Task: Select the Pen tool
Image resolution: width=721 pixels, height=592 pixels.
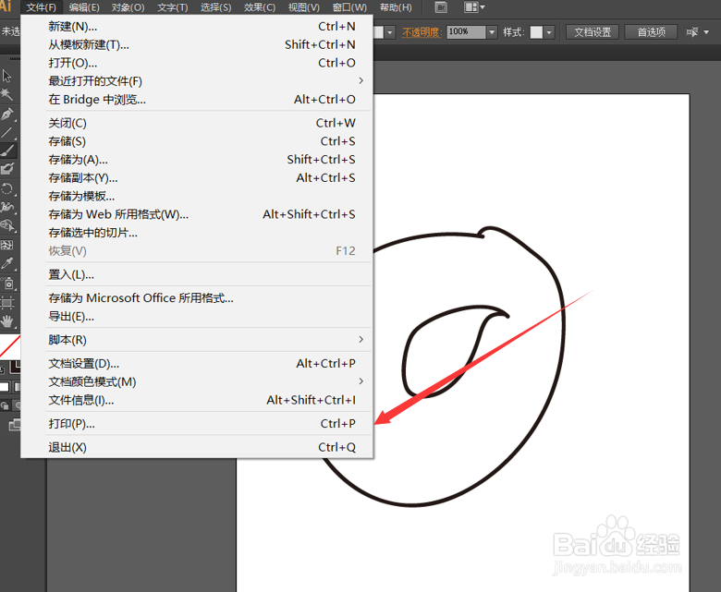Action: tap(6, 114)
